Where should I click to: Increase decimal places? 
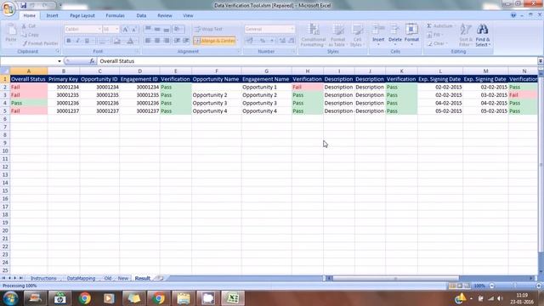[x=282, y=41]
